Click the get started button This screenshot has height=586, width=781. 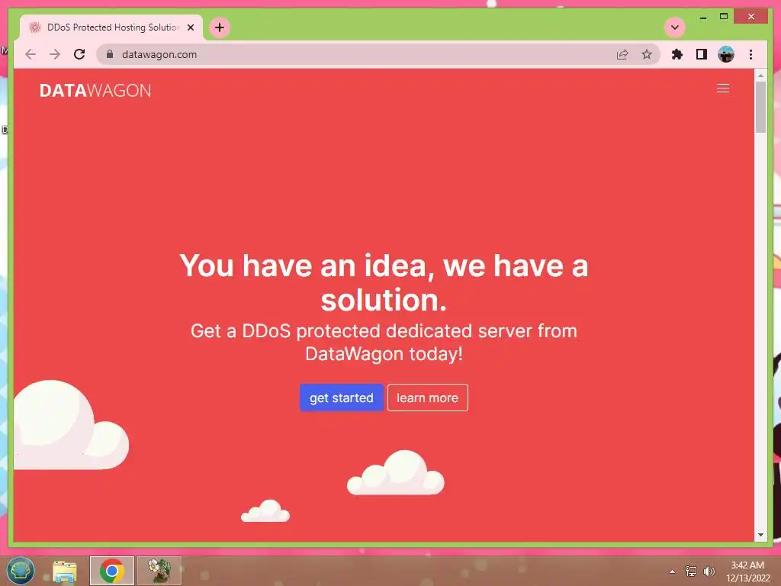[341, 398]
